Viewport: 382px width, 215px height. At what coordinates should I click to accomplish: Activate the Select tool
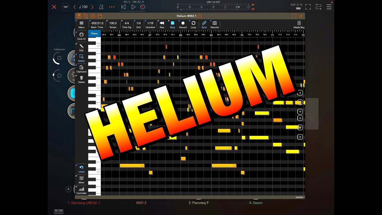81,58
